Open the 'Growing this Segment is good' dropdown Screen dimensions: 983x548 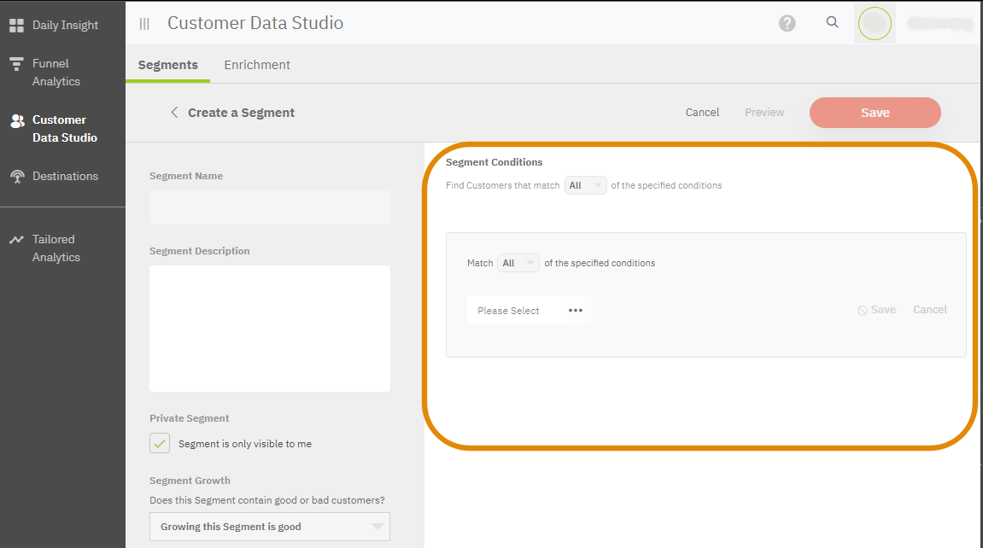269,527
